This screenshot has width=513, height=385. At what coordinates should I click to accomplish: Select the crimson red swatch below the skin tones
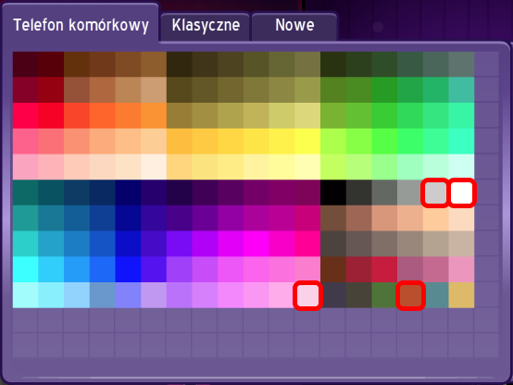pos(384,269)
